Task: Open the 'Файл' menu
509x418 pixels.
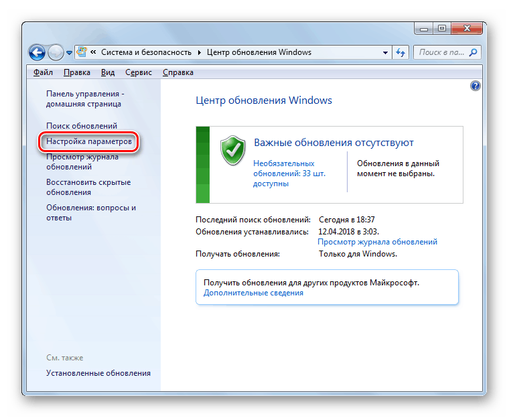Action: (x=43, y=72)
